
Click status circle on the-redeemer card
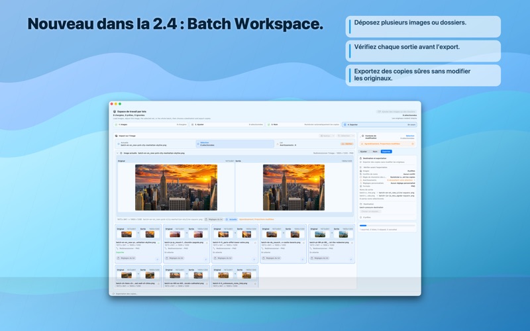pos(352,242)
